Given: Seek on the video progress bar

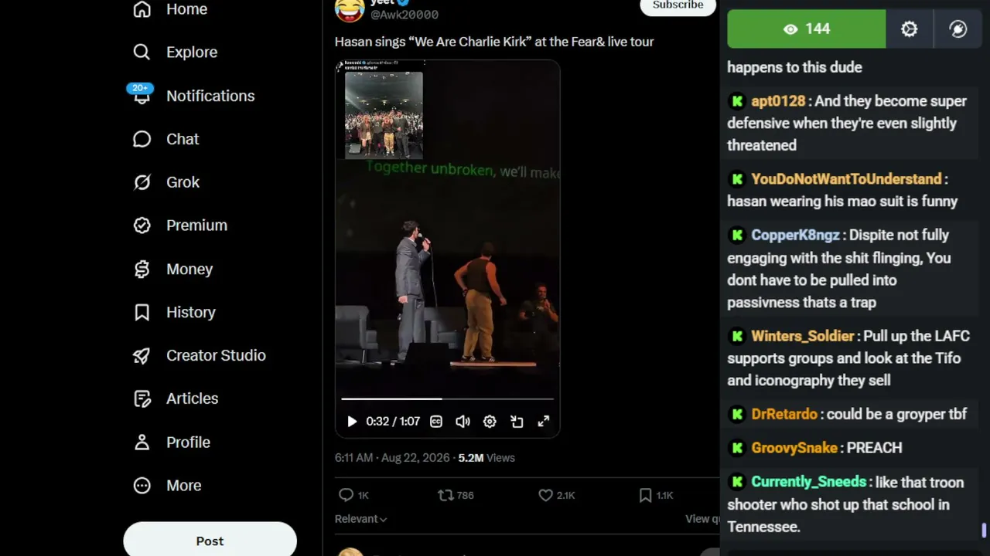Looking at the screenshot, I should 447,399.
